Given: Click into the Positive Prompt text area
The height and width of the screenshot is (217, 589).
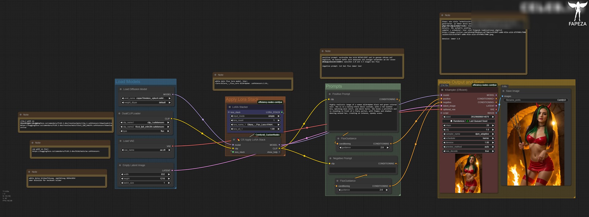Looking at the screenshot, I should [x=363, y=116].
